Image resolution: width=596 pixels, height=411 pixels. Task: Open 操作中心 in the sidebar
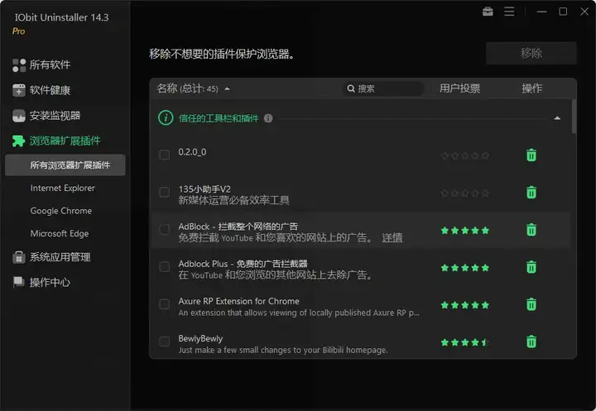click(50, 282)
